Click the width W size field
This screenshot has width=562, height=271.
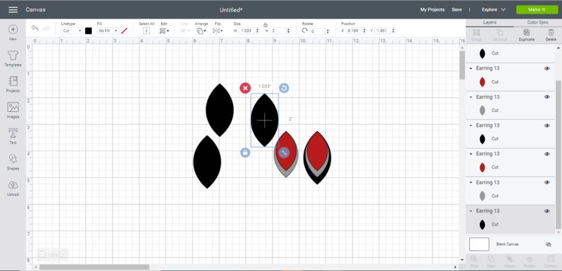pyautogui.click(x=247, y=31)
